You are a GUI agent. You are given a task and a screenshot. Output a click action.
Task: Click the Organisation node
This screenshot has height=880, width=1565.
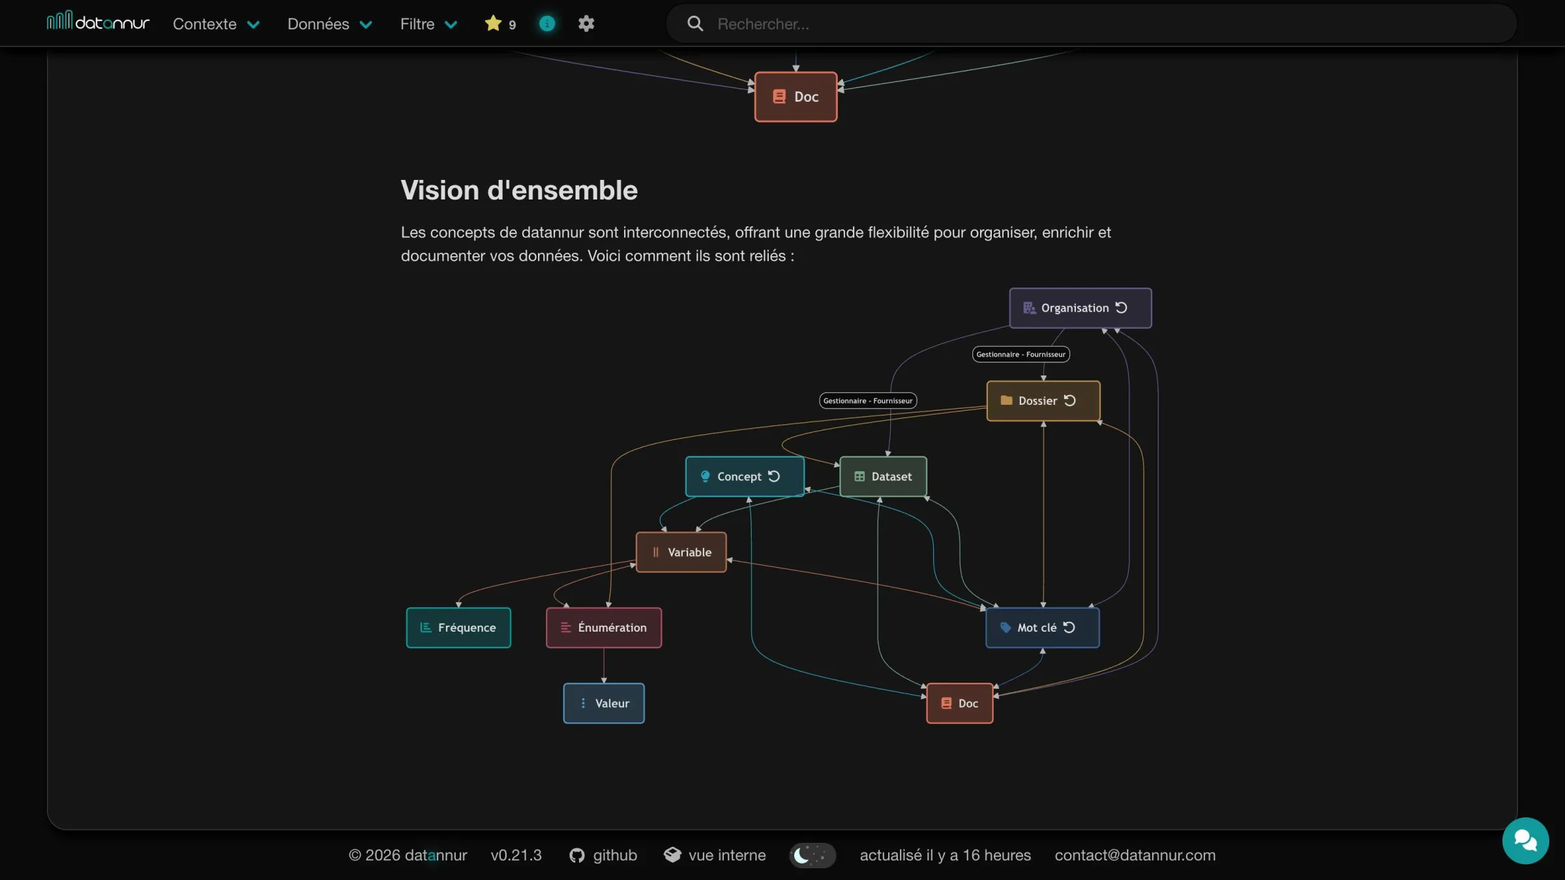1081,308
